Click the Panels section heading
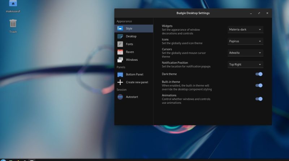289x161 pixels. pos(121,67)
